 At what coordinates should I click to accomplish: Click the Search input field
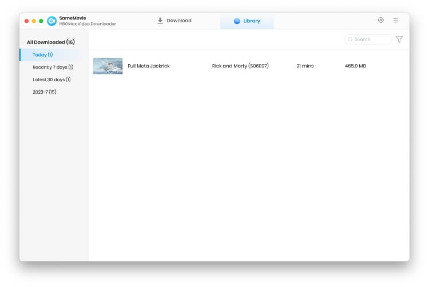click(368, 39)
